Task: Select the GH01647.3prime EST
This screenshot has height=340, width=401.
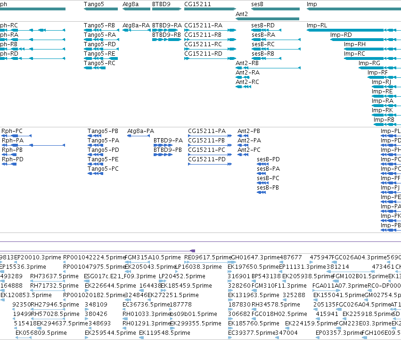Action: click(x=232, y=262)
